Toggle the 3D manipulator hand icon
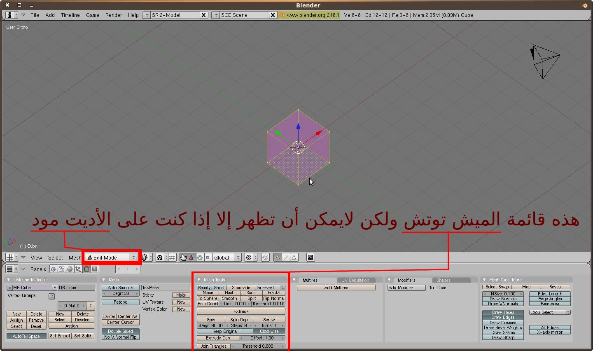593x351 pixels. coord(184,257)
